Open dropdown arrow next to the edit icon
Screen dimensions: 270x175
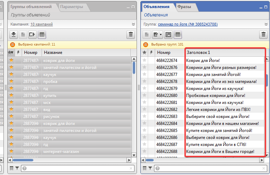(x=161, y=34)
